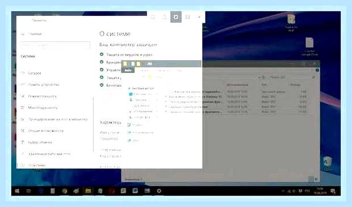Select the freeform snip mode icon

(164, 17)
